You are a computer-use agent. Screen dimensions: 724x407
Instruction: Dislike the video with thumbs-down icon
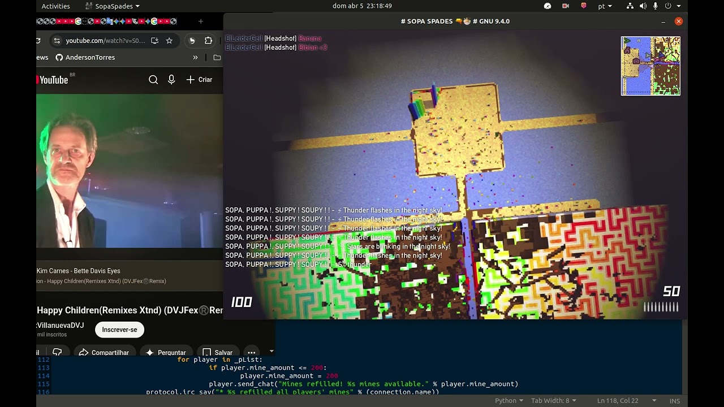(57, 352)
